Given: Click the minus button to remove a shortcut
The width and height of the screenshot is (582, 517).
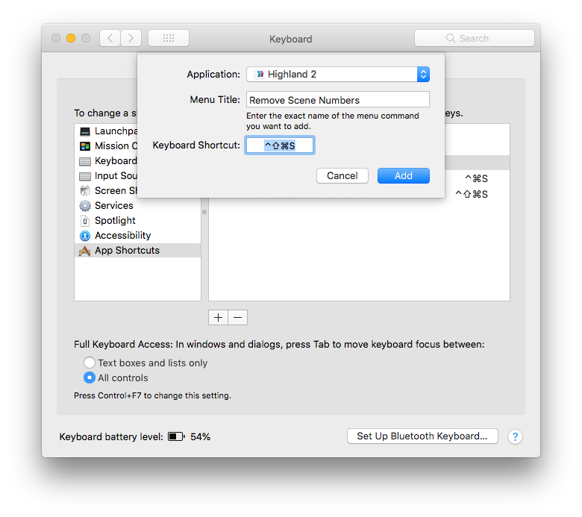Looking at the screenshot, I should (237, 317).
